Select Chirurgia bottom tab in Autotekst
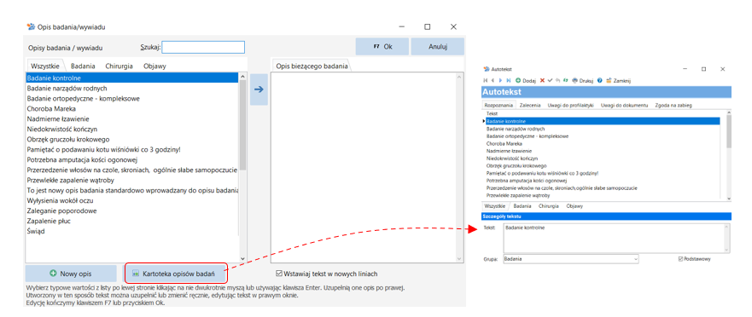 click(x=549, y=206)
